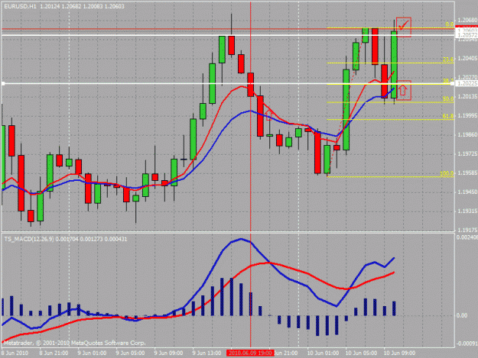
Task: Click the 1.20270 price scale label
Action: tap(467, 77)
